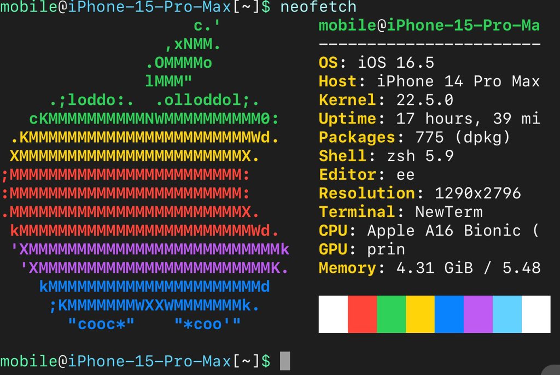Click the gray cursor block at the prompt
Viewport: 560px width, 375px height.
(284, 361)
